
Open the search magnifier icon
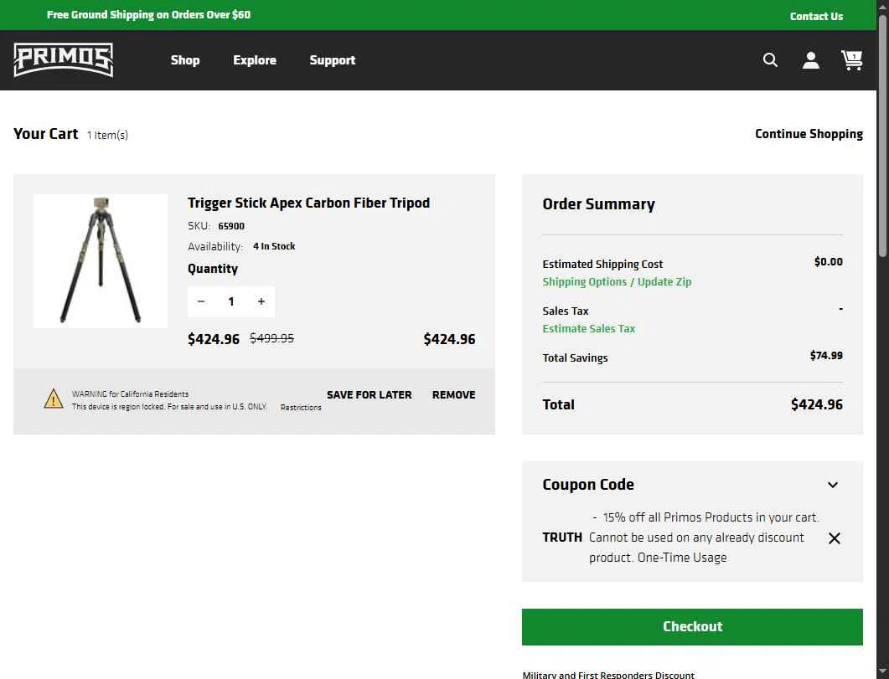click(x=770, y=60)
